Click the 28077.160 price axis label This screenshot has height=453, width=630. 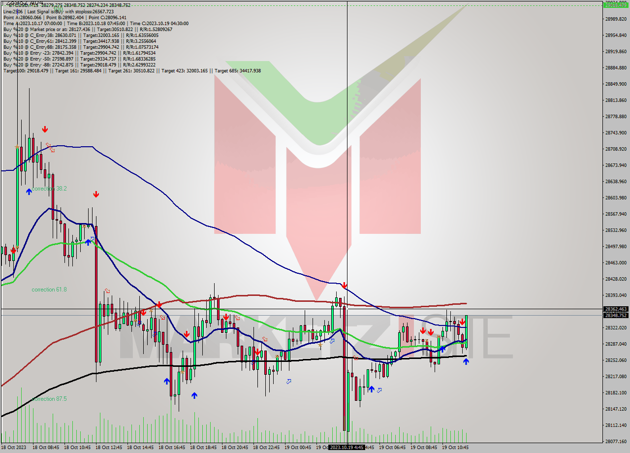coord(616,441)
